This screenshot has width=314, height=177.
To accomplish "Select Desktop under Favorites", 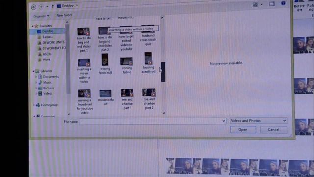I will [48, 31].
